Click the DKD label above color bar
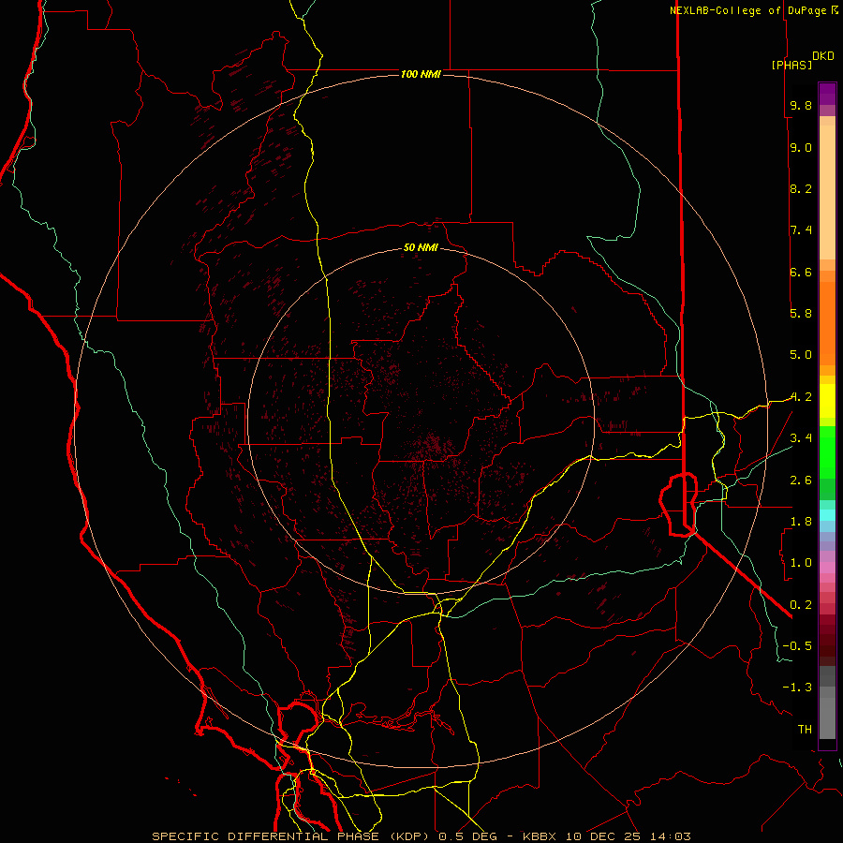 click(823, 56)
